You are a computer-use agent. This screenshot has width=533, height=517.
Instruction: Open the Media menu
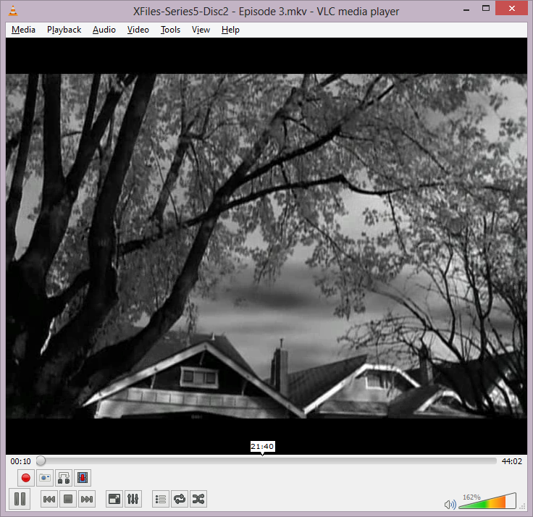pos(23,30)
